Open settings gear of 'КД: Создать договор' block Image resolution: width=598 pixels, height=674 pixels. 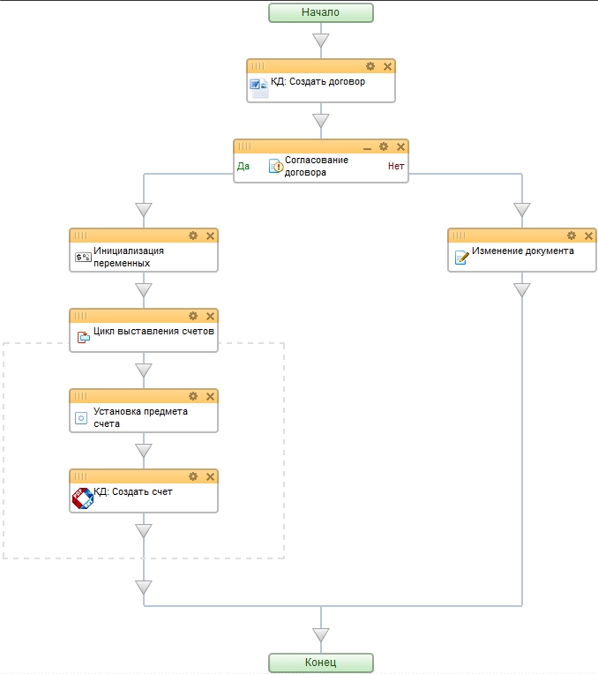click(x=370, y=66)
